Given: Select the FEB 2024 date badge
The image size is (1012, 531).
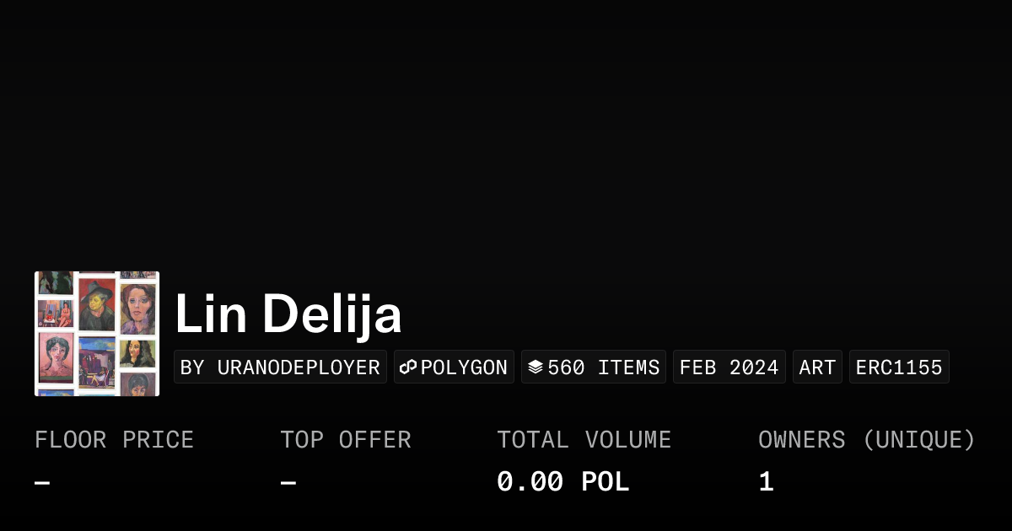Looking at the screenshot, I should pos(729,367).
